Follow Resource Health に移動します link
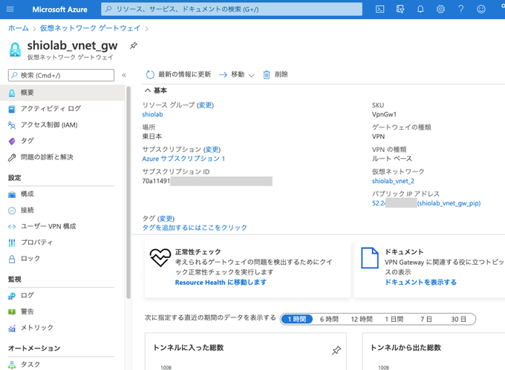Viewport: 505px width, 370px height. (221, 283)
